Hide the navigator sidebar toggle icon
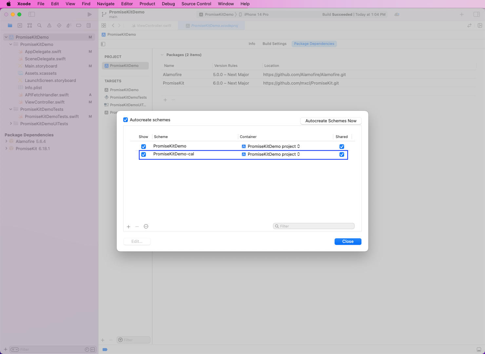This screenshot has height=354, width=485. click(31, 14)
